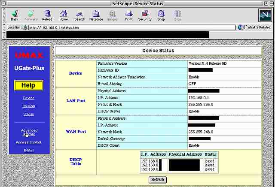275x187 pixels.
Task: Open Search from the toolbar
Action: (x=80, y=15)
